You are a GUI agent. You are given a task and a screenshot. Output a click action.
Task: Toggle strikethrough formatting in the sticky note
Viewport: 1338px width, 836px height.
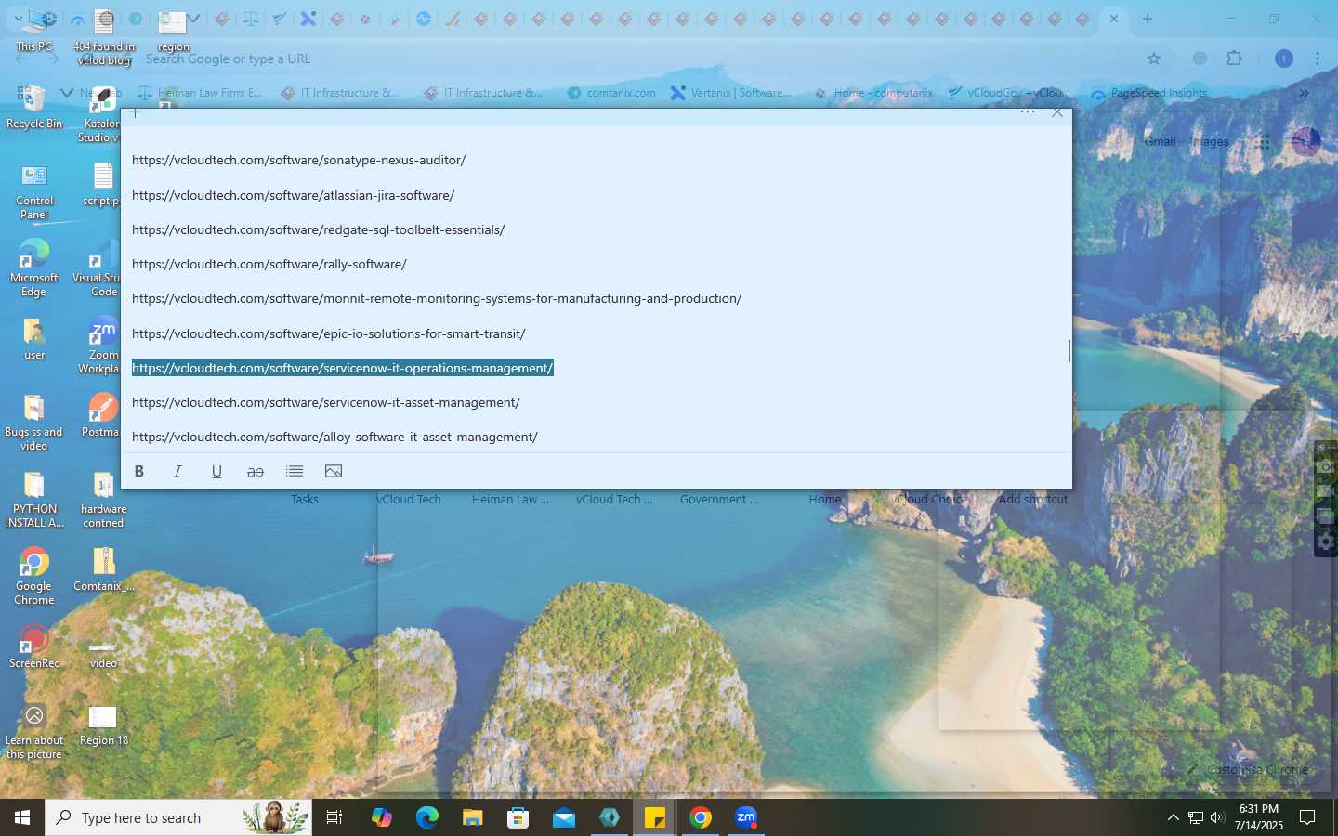point(256,471)
